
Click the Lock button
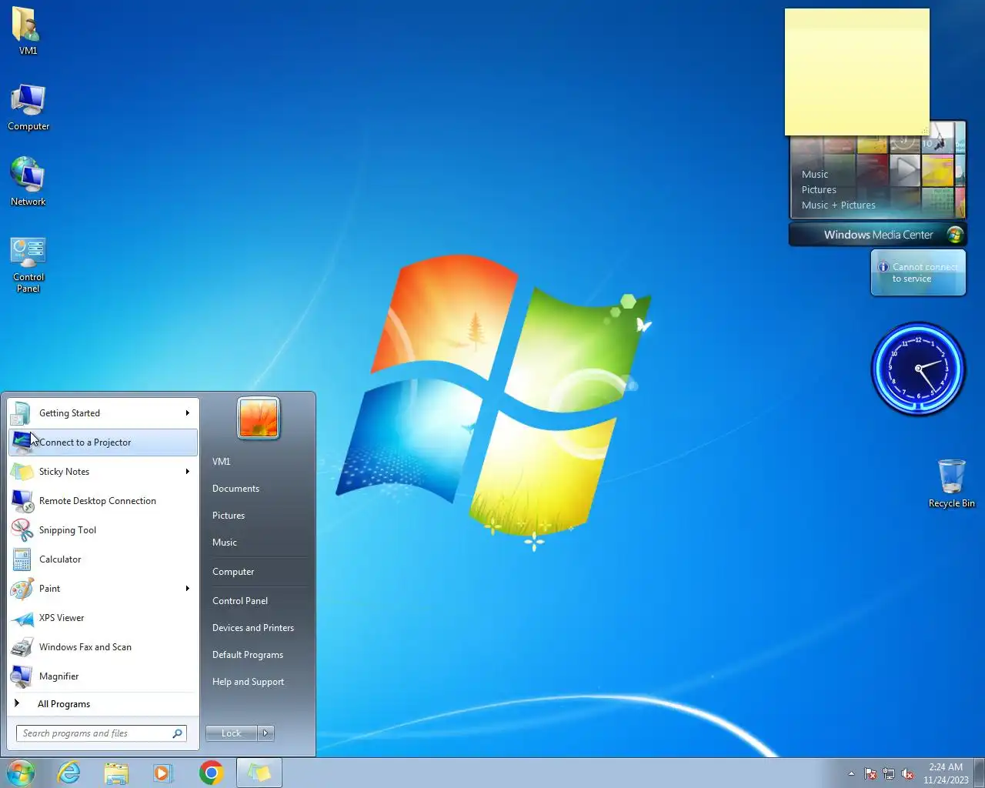point(232,733)
